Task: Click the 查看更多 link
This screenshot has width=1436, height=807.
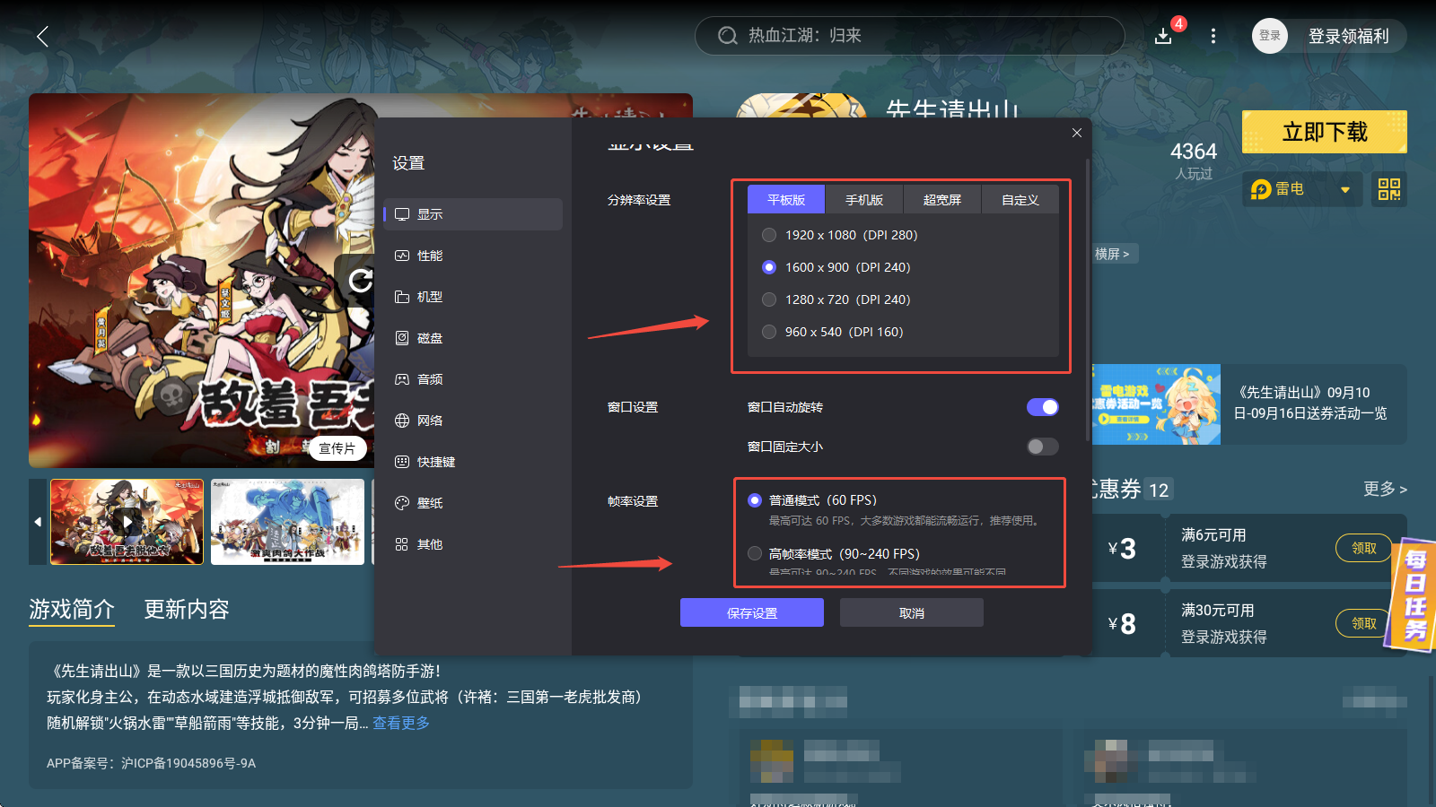Action: coord(401,723)
